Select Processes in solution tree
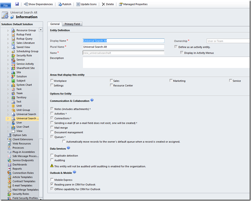Image resolution: width=251 pixels, height=201 pixels. (x=18, y=148)
